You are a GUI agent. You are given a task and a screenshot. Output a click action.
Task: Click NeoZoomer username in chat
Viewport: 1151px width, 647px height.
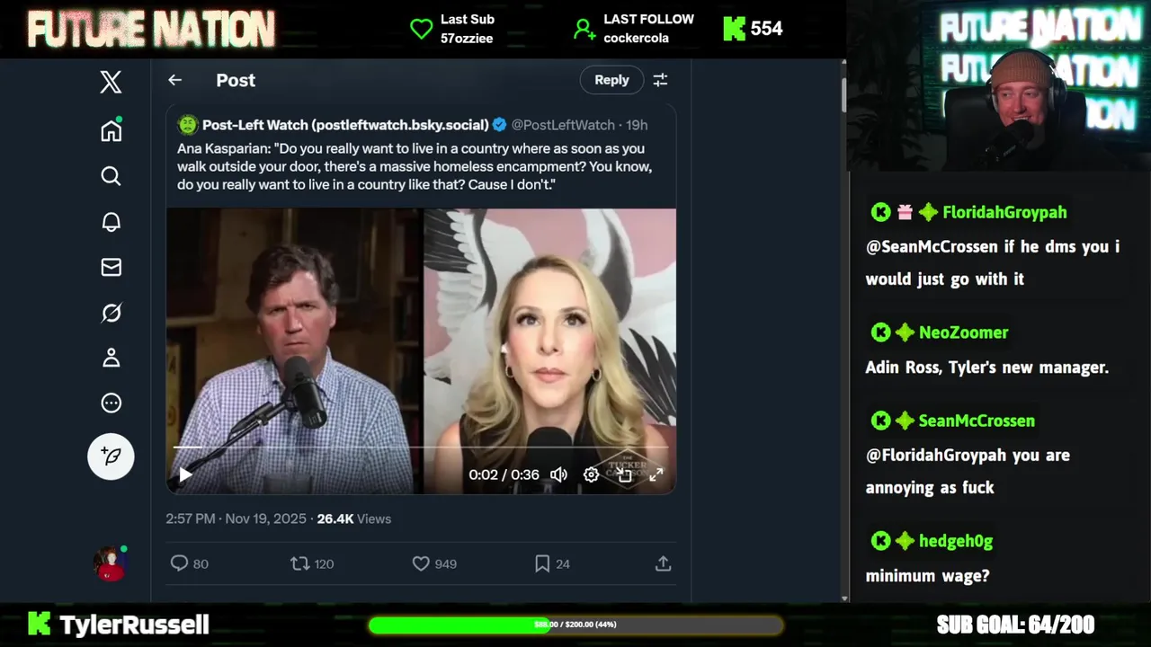963,332
